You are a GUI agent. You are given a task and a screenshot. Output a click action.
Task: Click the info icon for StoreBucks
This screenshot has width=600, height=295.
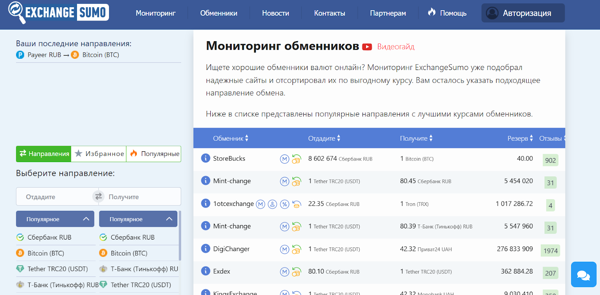[205, 158]
